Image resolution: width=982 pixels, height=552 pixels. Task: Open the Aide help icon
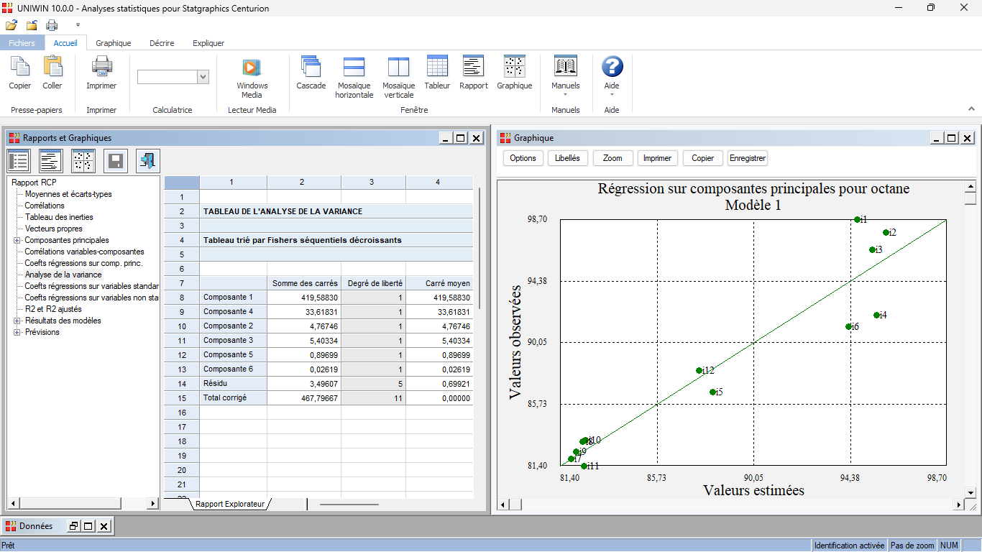tap(612, 67)
